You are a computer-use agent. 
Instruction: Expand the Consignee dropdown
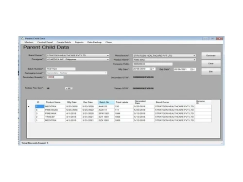[x=108, y=60]
